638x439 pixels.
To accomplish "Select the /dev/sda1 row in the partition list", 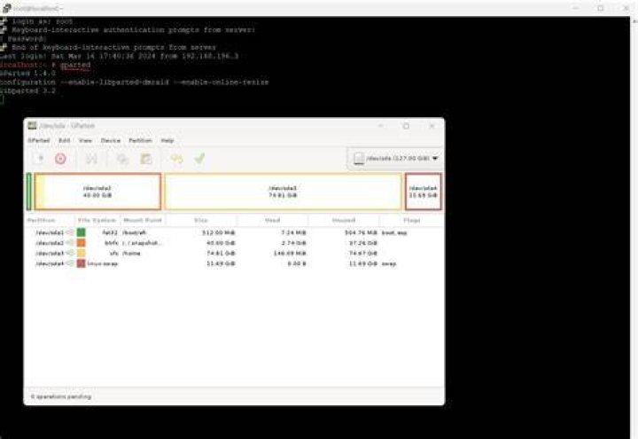I will (234, 232).
